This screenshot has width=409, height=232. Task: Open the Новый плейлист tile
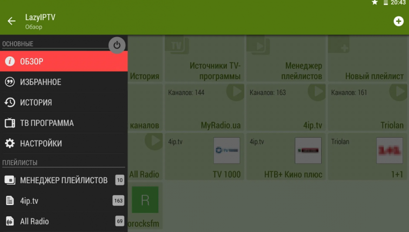click(368, 59)
